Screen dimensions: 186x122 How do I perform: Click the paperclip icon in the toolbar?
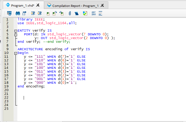[70, 13]
